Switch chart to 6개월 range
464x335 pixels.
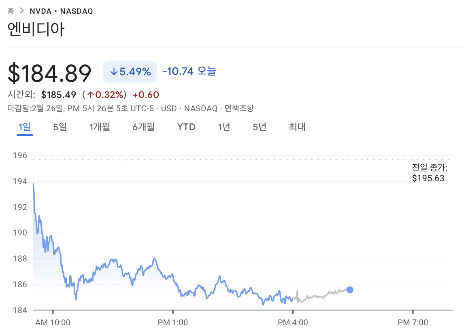(x=143, y=127)
